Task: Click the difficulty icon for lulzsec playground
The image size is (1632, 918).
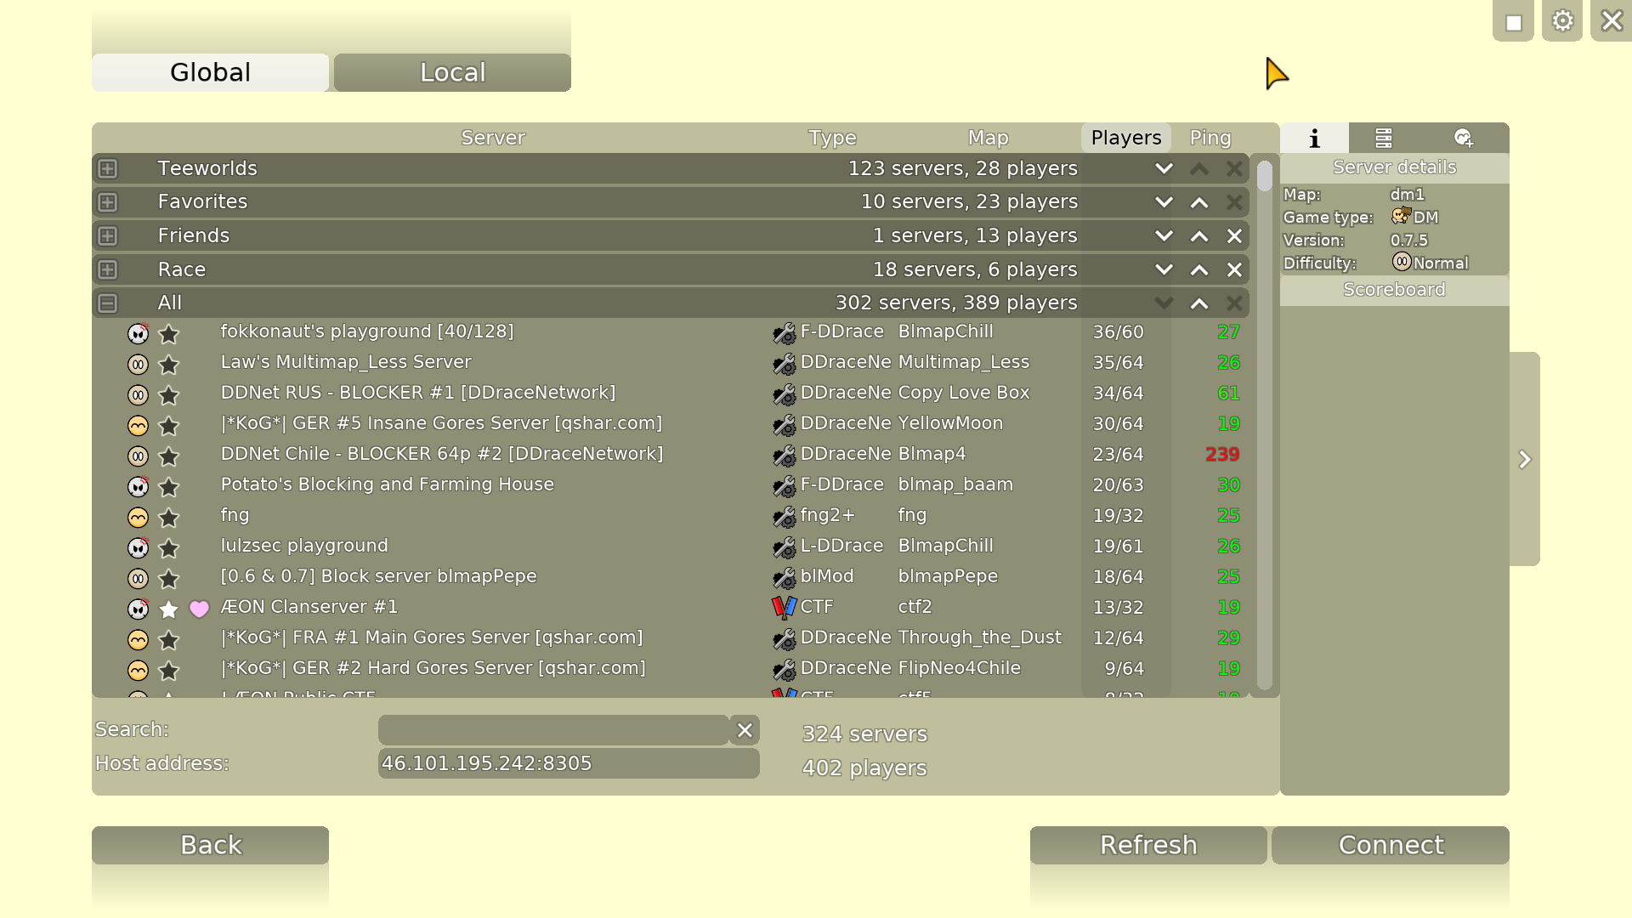Action: pyautogui.click(x=138, y=547)
